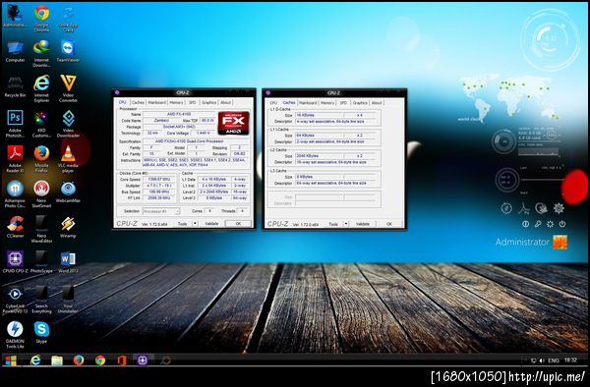Open the Internet Explorer desktop shortcut
This screenshot has height=387, width=590.
41,88
